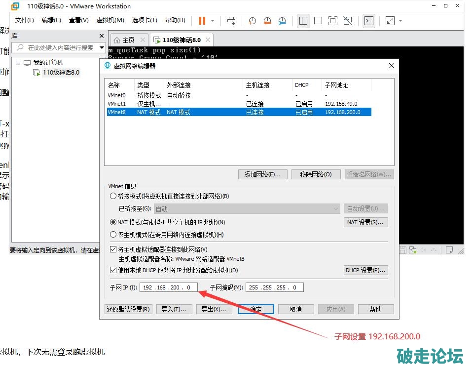Collapse the 我的计算机 tree node
This screenshot has width=473, height=367.
pos(18,63)
